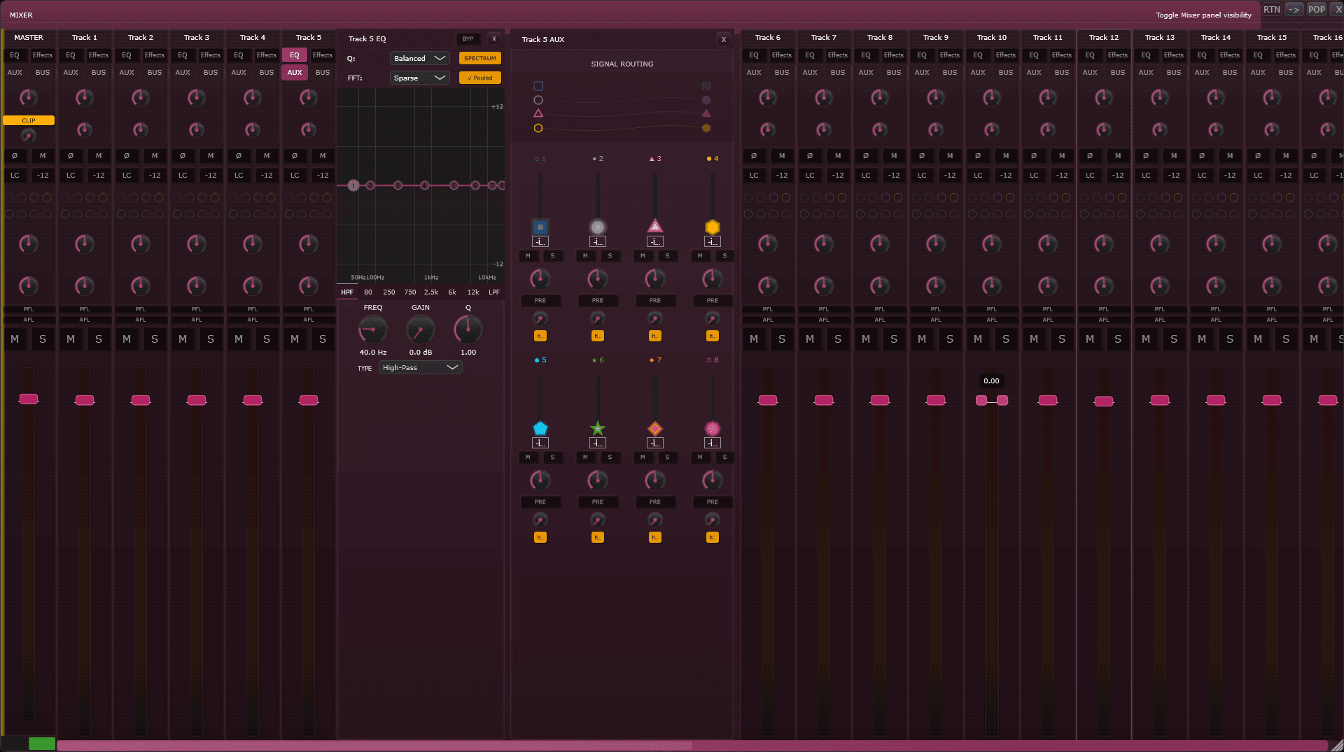Open the FFT dropdown showing Sparse
The height and width of the screenshot is (752, 1344).
pyautogui.click(x=419, y=78)
